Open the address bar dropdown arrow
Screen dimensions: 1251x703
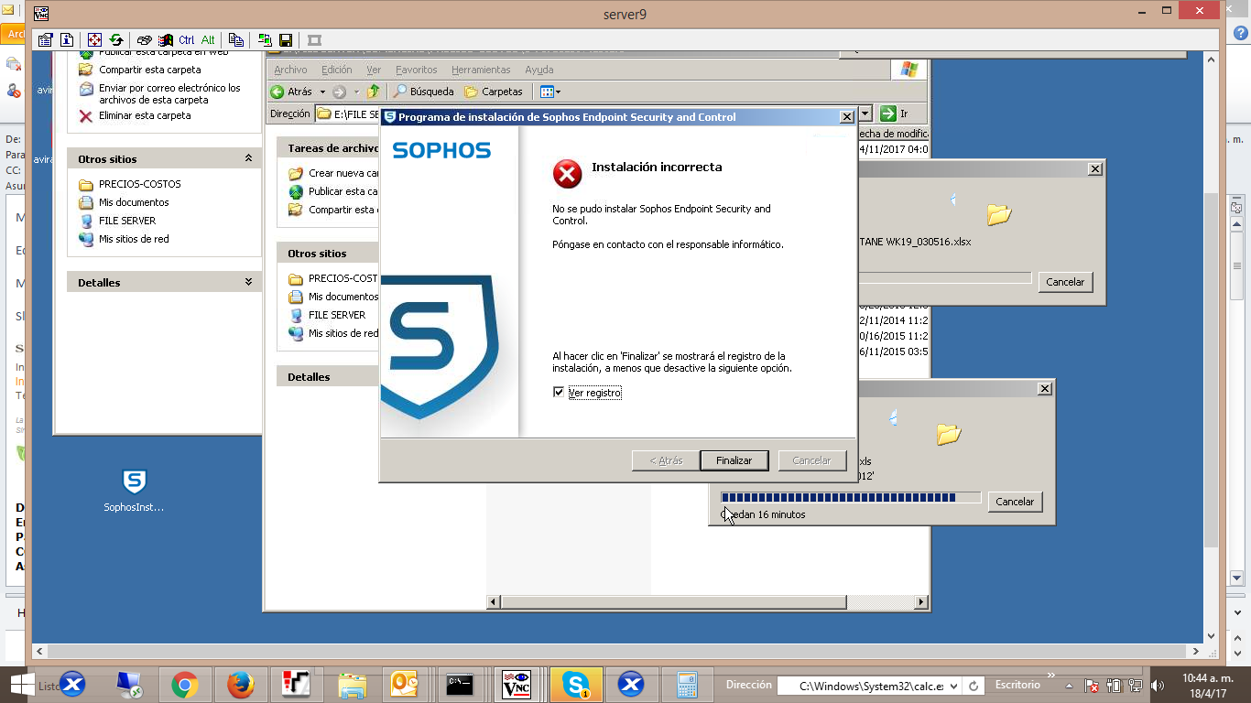(865, 114)
